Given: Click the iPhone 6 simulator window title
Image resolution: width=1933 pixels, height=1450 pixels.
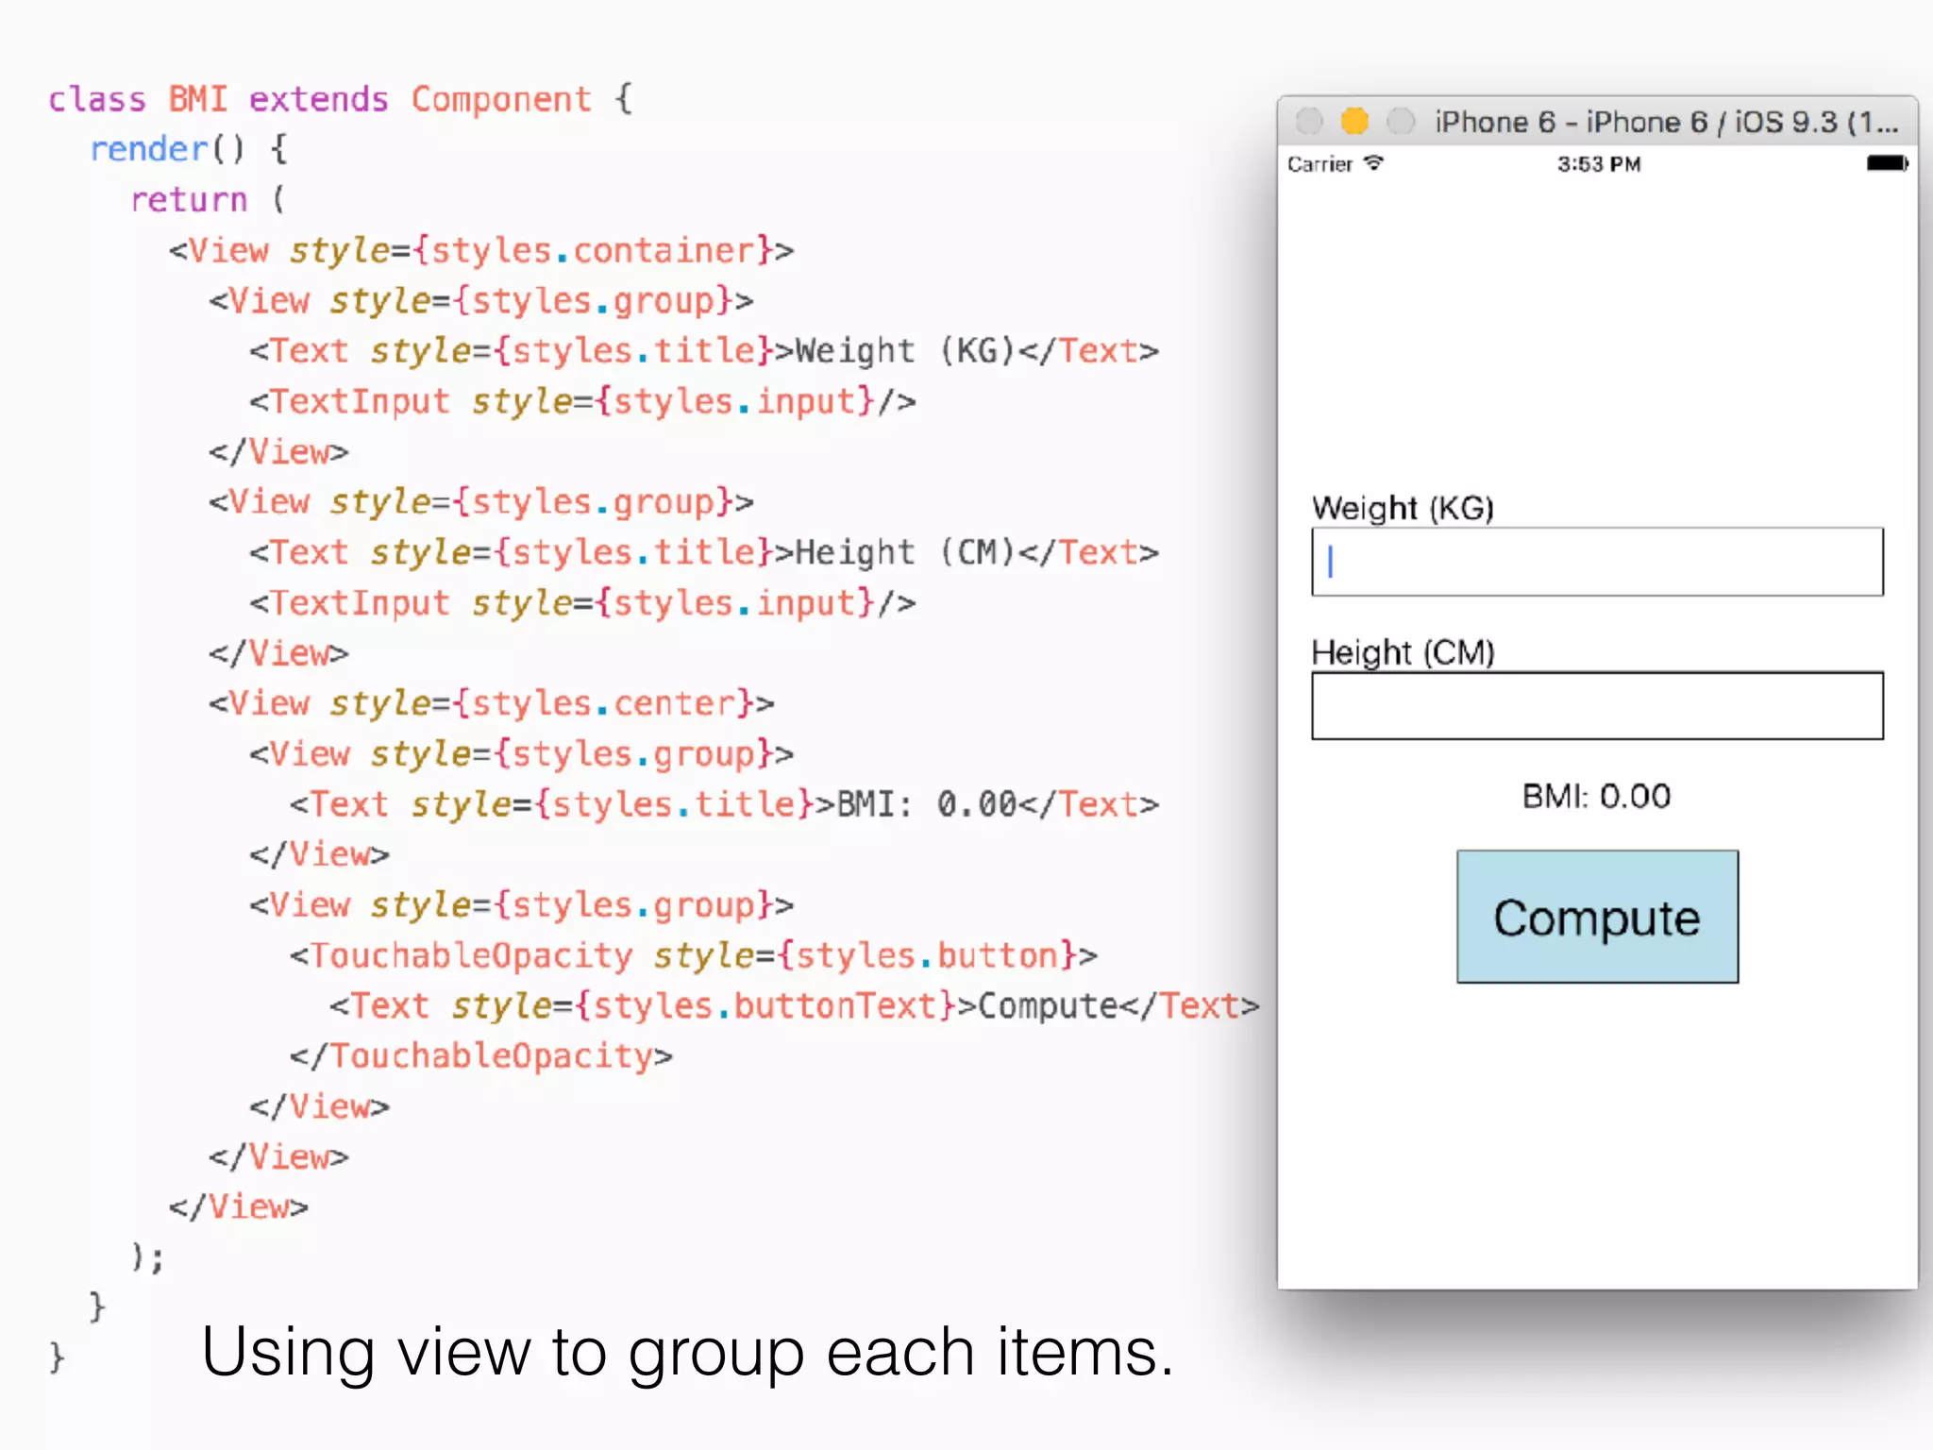Looking at the screenshot, I should point(1666,122).
